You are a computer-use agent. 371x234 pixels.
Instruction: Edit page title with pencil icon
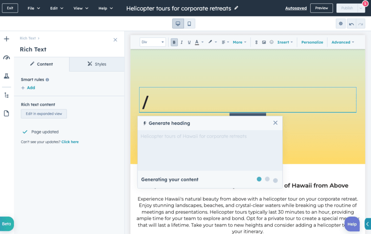(236, 8)
